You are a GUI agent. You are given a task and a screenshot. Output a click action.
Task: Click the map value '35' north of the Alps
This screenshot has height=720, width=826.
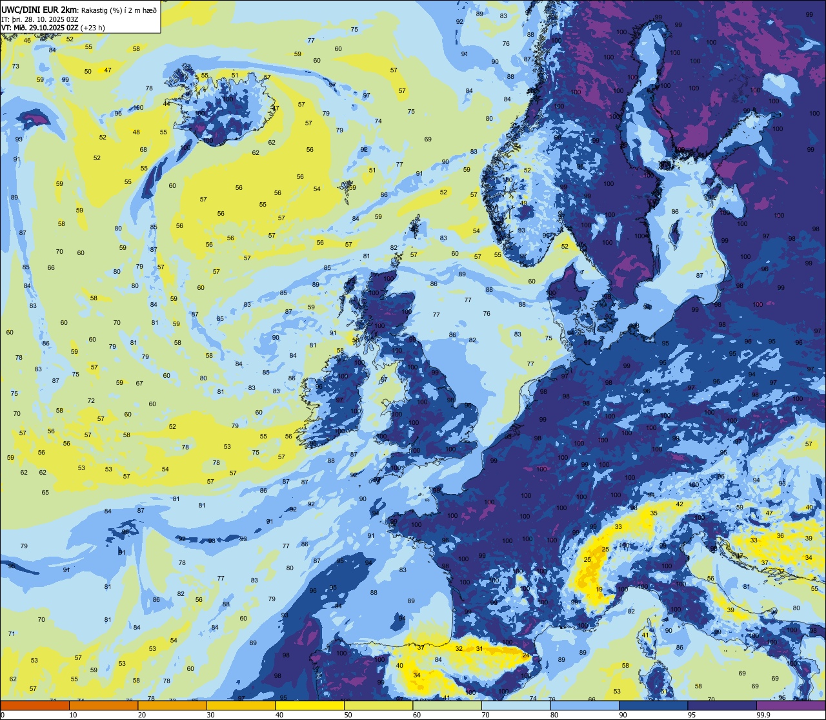pyautogui.click(x=654, y=513)
